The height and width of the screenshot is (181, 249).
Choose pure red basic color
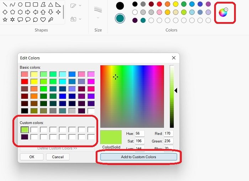click(25, 81)
